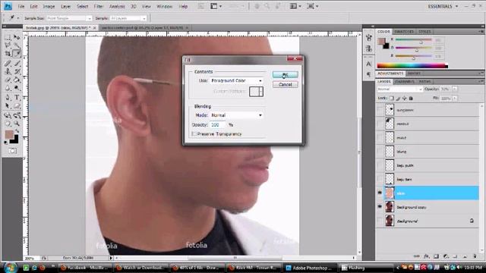Open the Sample layers dropdown in options bar
The image size is (486, 273).
tap(128, 18)
